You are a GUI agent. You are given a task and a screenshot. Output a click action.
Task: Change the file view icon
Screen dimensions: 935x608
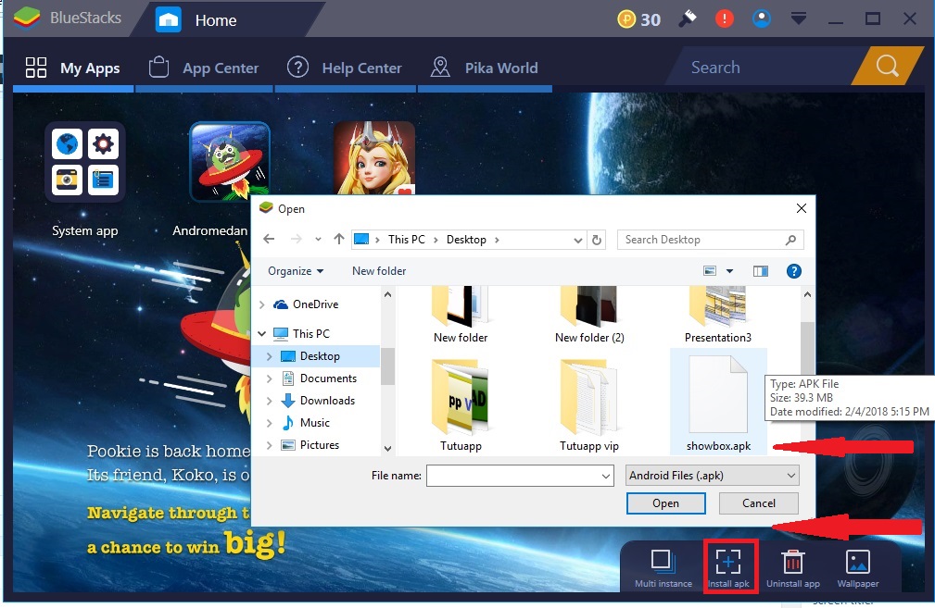710,271
